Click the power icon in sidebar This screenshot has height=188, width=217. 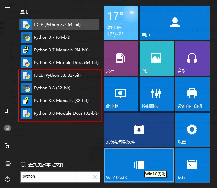coord(8,179)
